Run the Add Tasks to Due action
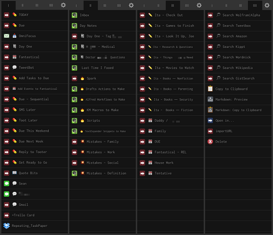 tap(35, 78)
